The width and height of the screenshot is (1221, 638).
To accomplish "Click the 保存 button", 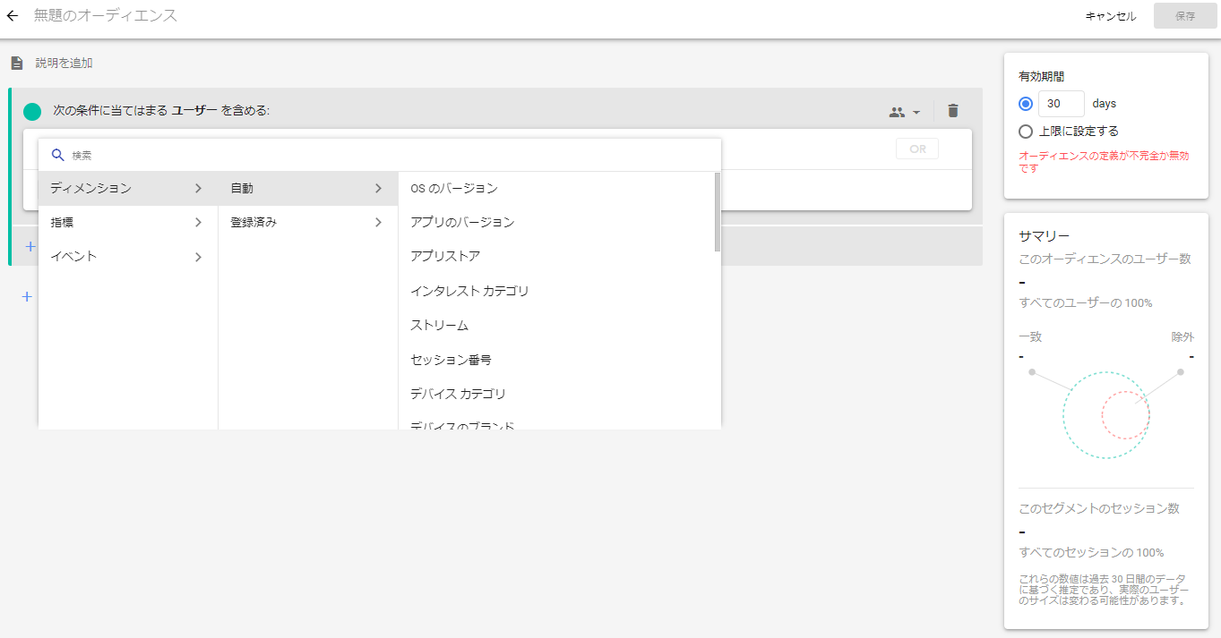I will point(1184,16).
